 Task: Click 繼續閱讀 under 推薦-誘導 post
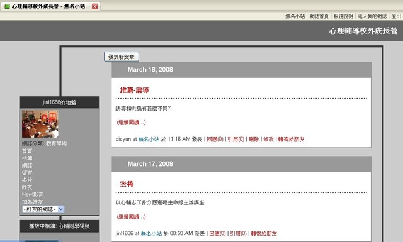(131, 123)
